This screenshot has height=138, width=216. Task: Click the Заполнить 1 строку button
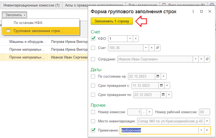[x=112, y=21]
